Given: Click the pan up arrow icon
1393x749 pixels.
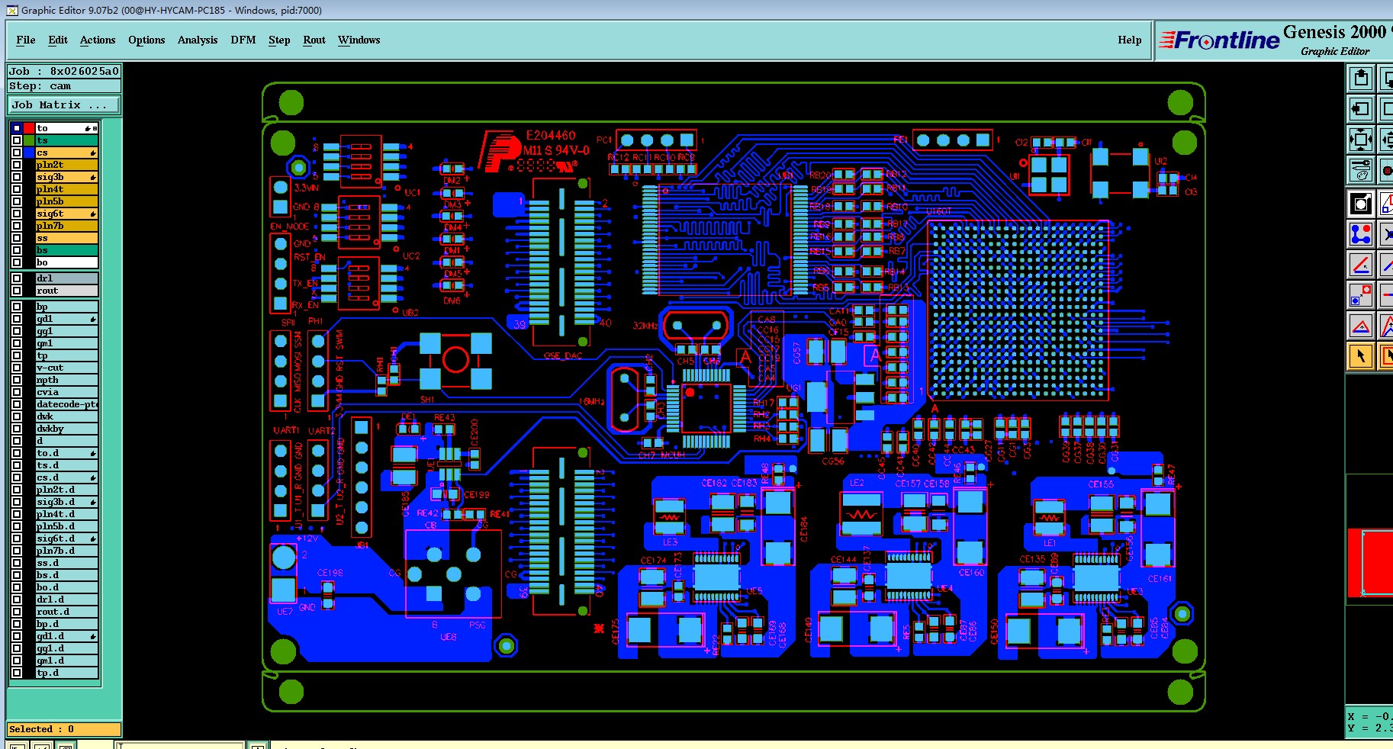Looking at the screenshot, I should point(1361,79).
